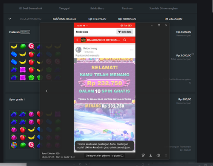Click the Foto 130 dari 130 counter

(51, 154)
